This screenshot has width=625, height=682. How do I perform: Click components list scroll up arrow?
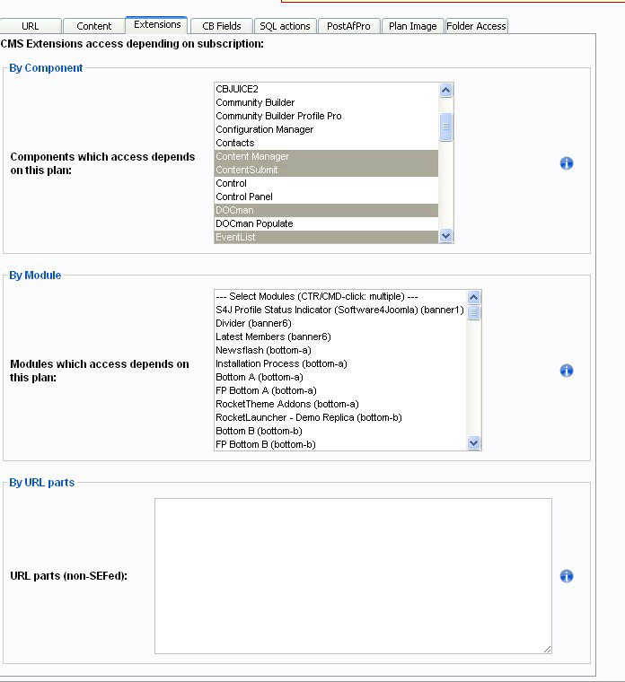coord(445,90)
